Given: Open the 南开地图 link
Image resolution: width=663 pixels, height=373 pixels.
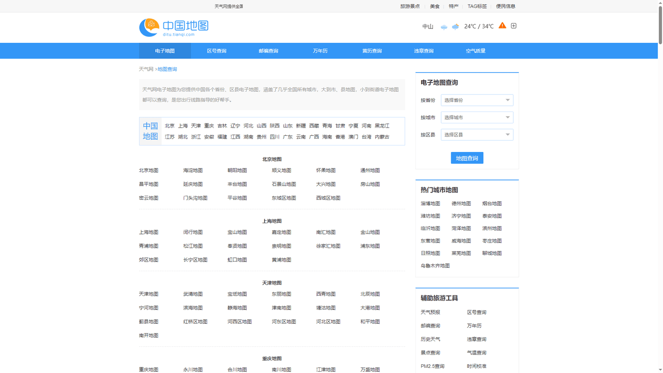Looking at the screenshot, I should pyautogui.click(x=149, y=335).
